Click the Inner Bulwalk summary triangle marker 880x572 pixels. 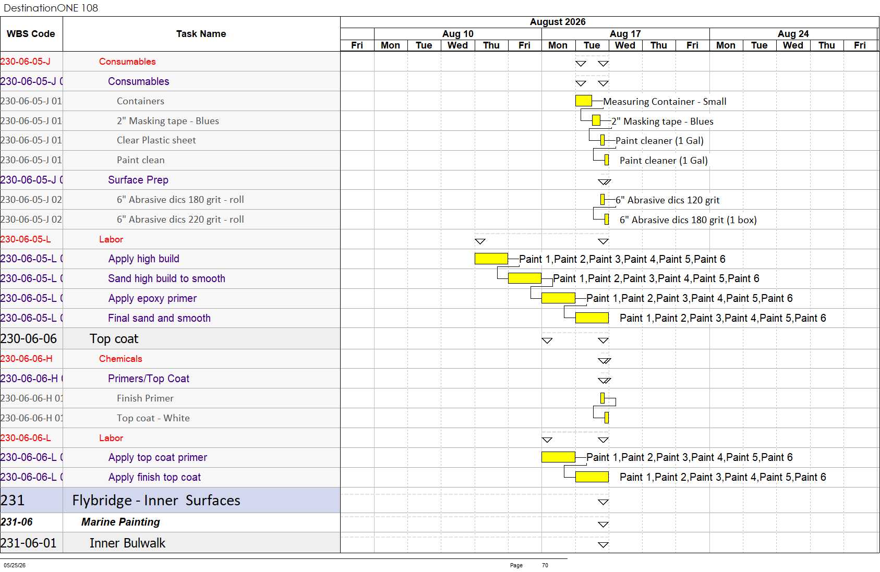(x=603, y=545)
